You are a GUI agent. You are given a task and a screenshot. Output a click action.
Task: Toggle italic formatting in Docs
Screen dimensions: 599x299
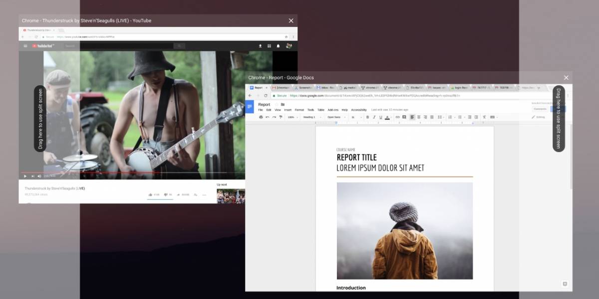pos(374,117)
